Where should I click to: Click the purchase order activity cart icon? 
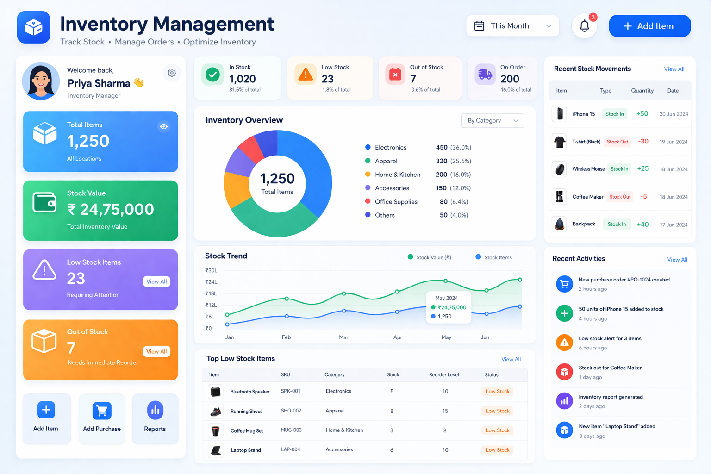pyautogui.click(x=564, y=284)
